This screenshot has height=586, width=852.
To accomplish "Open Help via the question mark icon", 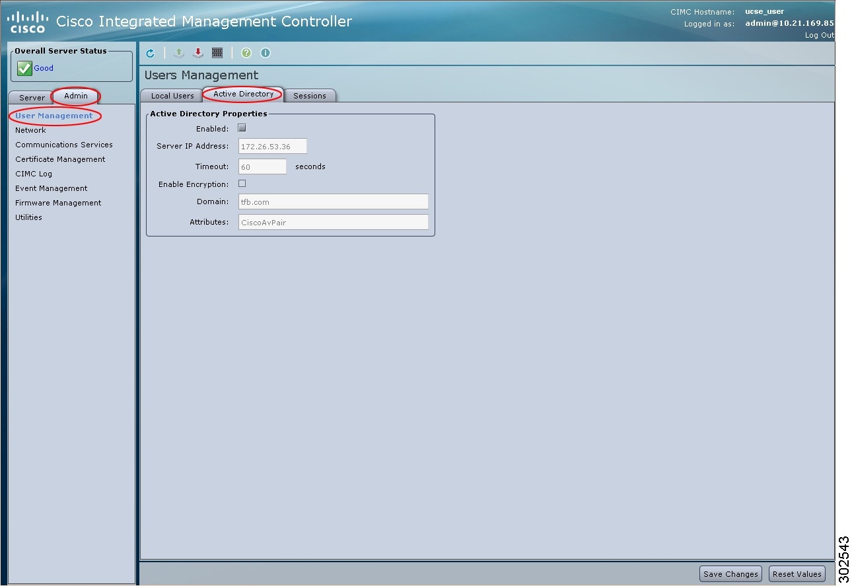I will [x=246, y=53].
